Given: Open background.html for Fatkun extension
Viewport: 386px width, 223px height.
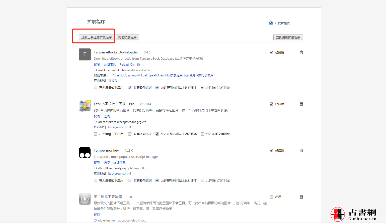Looking at the screenshot, I should [119, 127].
